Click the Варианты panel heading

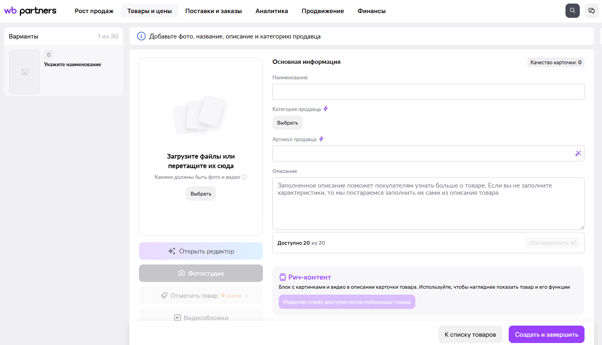pyautogui.click(x=23, y=36)
